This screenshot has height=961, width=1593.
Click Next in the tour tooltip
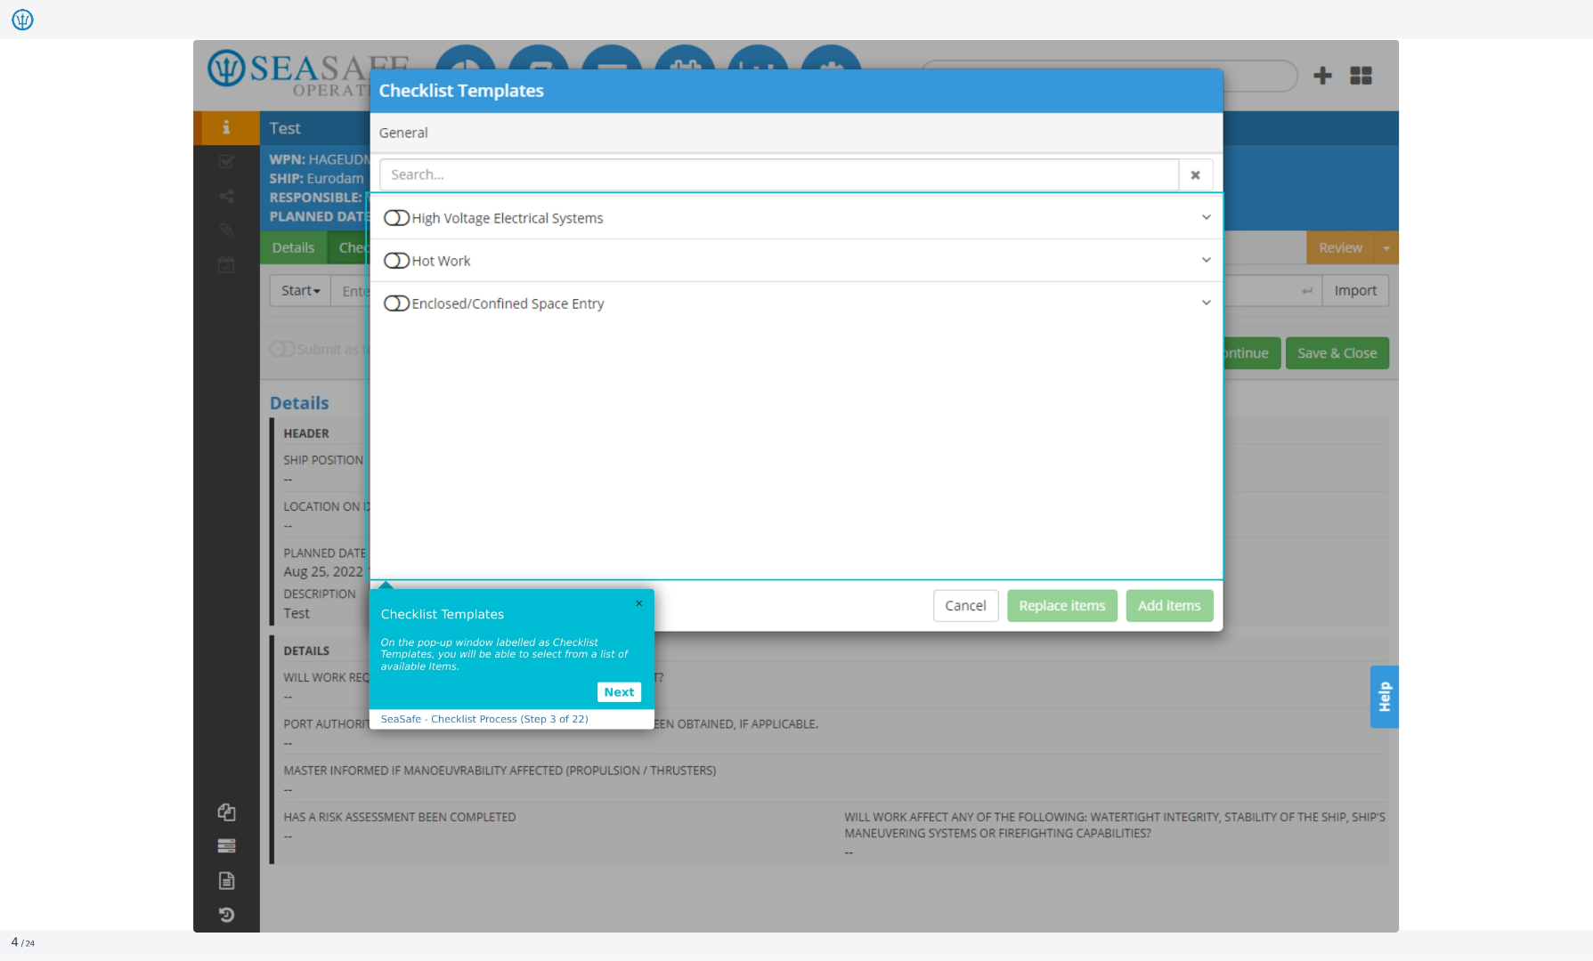click(x=619, y=692)
